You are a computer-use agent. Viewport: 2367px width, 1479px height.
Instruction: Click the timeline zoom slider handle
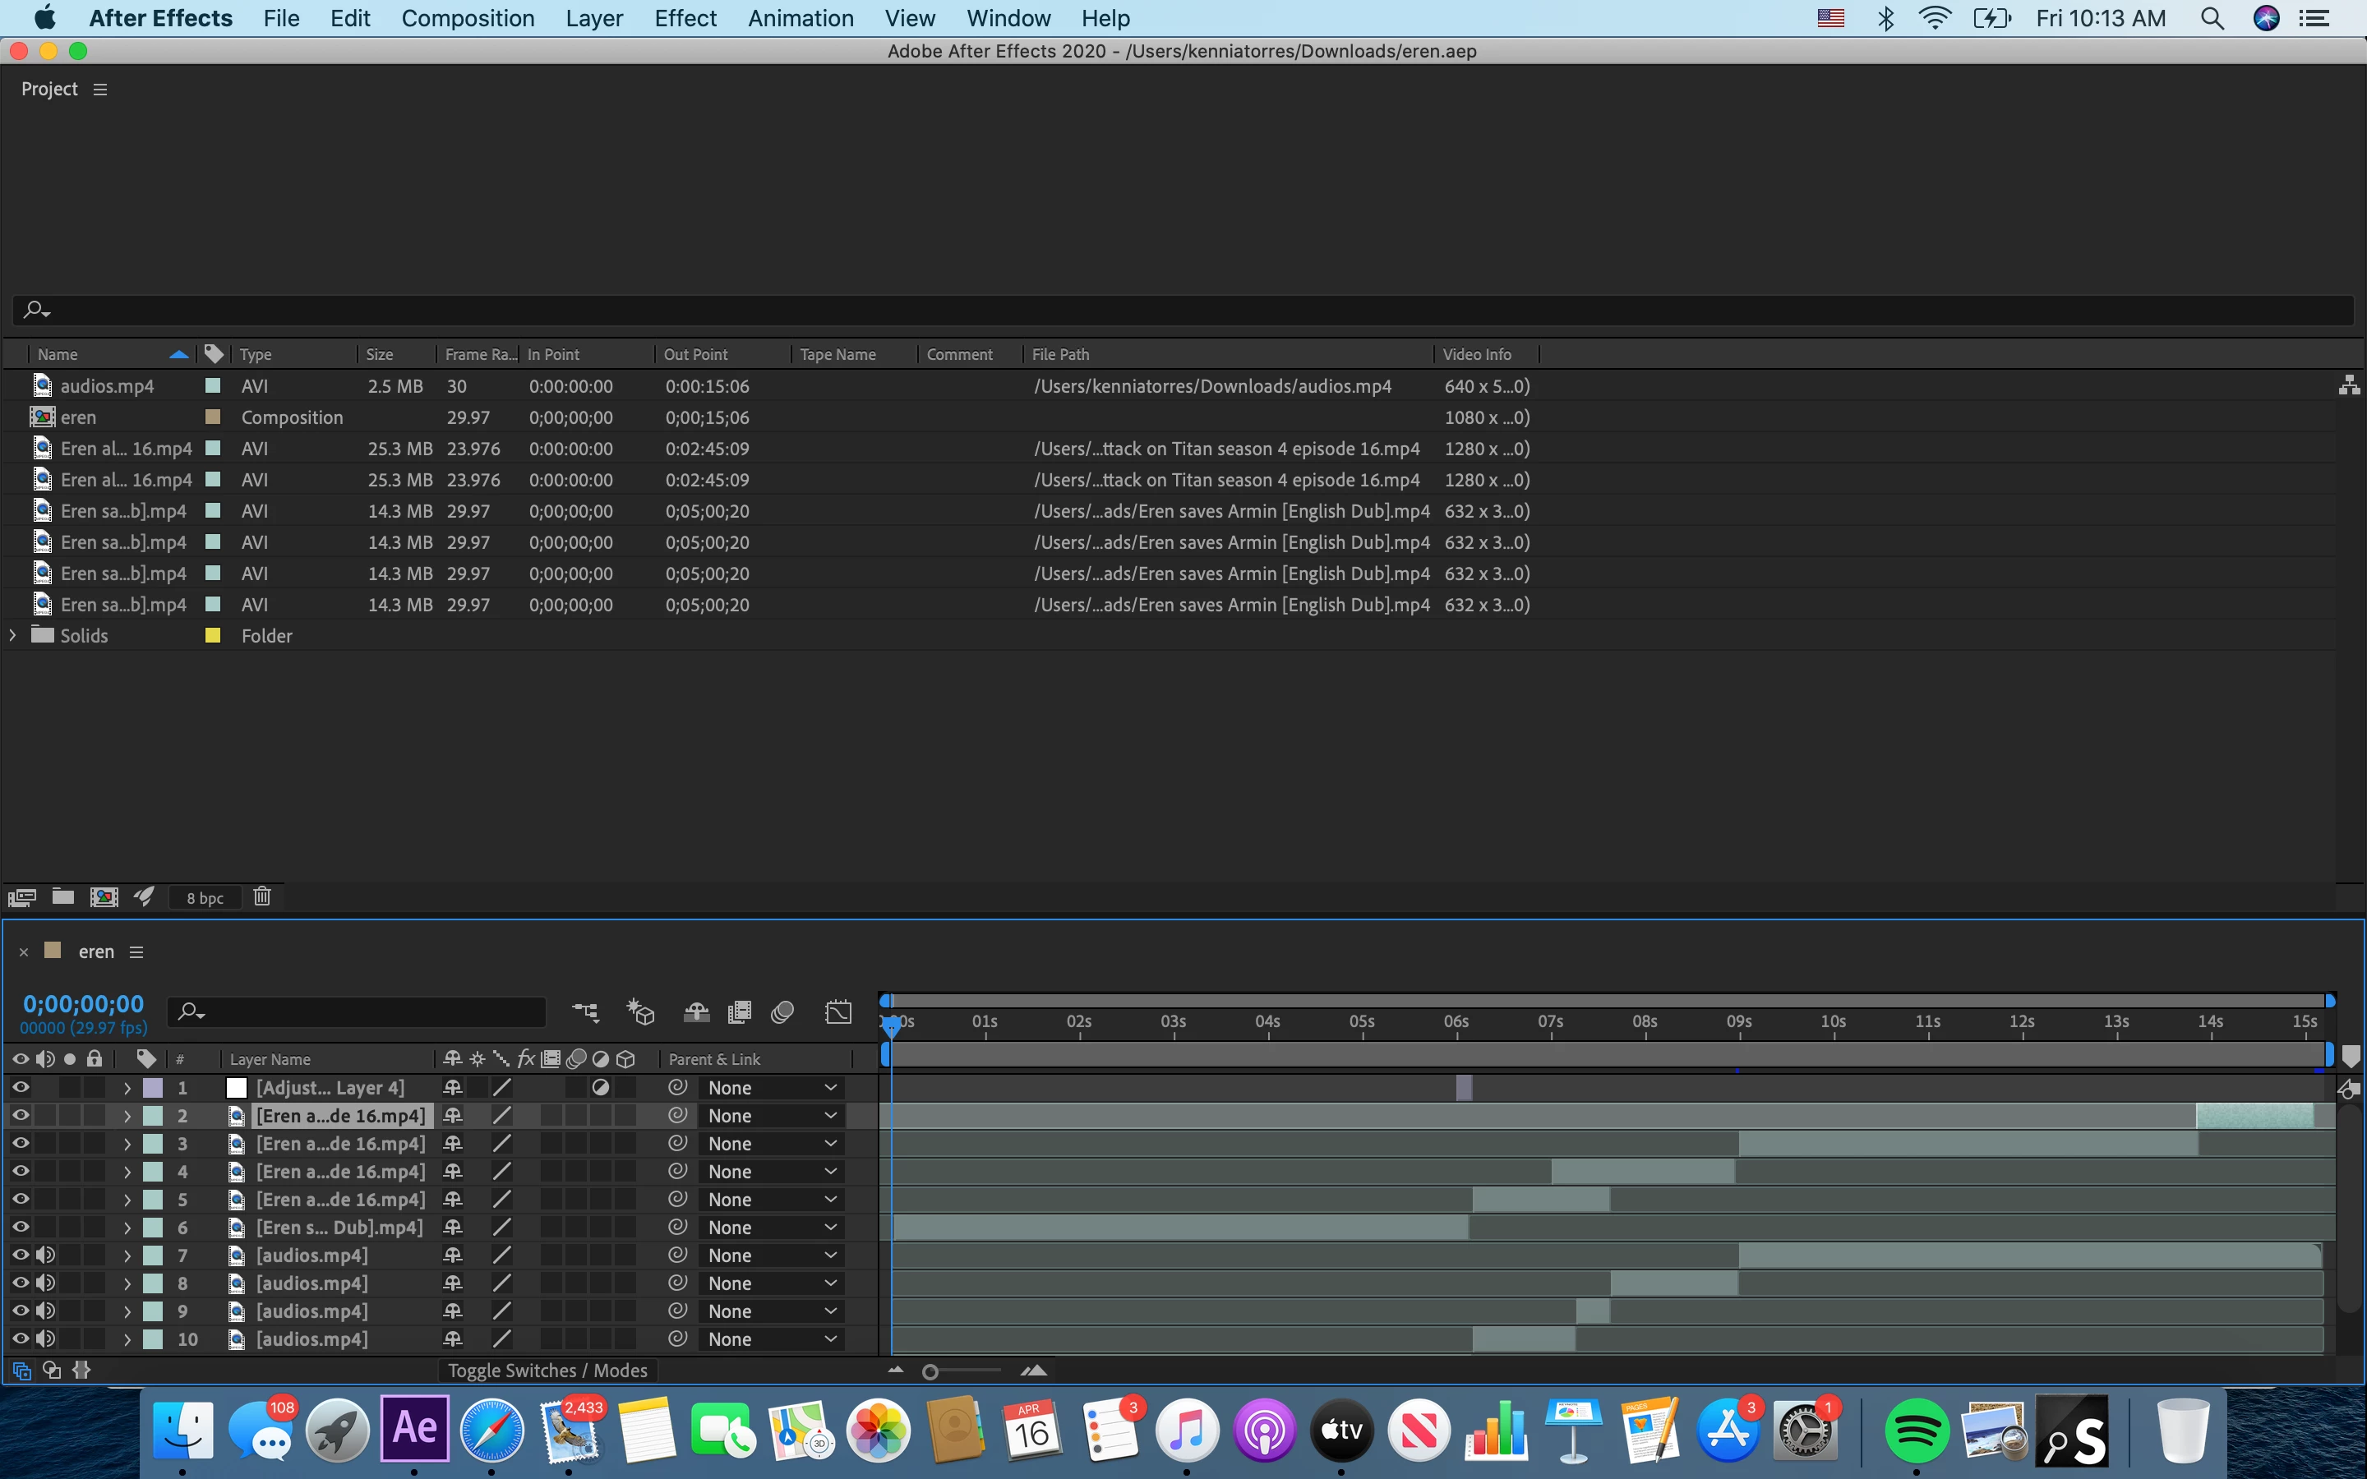coord(930,1371)
